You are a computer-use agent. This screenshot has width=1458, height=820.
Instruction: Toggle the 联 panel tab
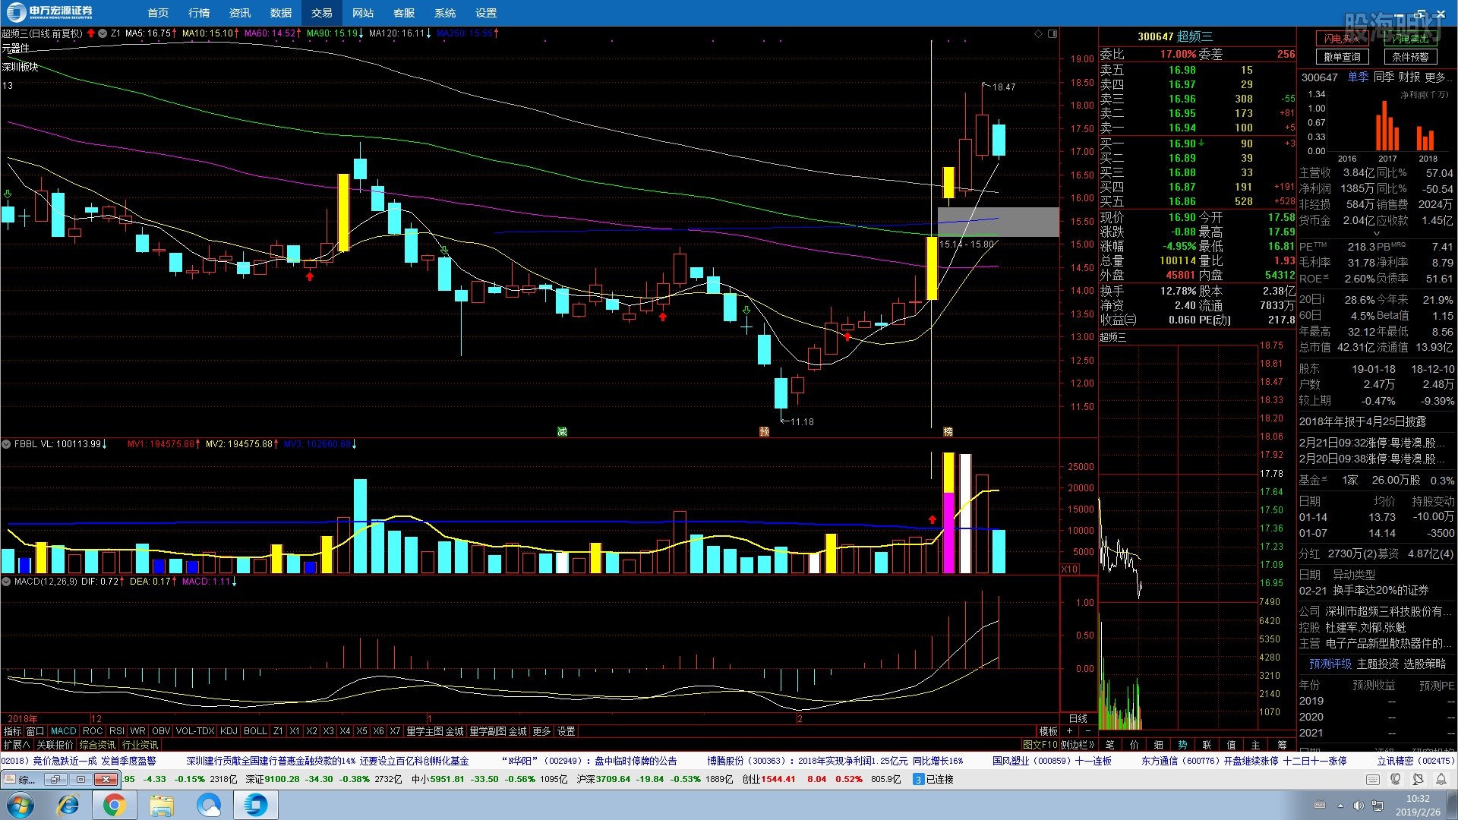pos(1207,745)
